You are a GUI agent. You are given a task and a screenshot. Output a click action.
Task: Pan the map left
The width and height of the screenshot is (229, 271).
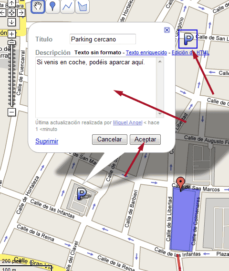[x=3, y=12]
